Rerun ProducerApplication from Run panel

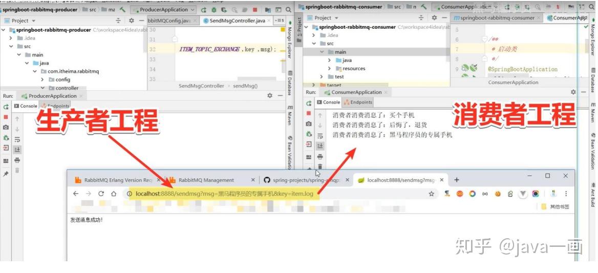tap(6, 107)
